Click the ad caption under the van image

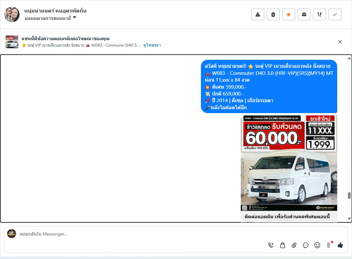tap(287, 217)
